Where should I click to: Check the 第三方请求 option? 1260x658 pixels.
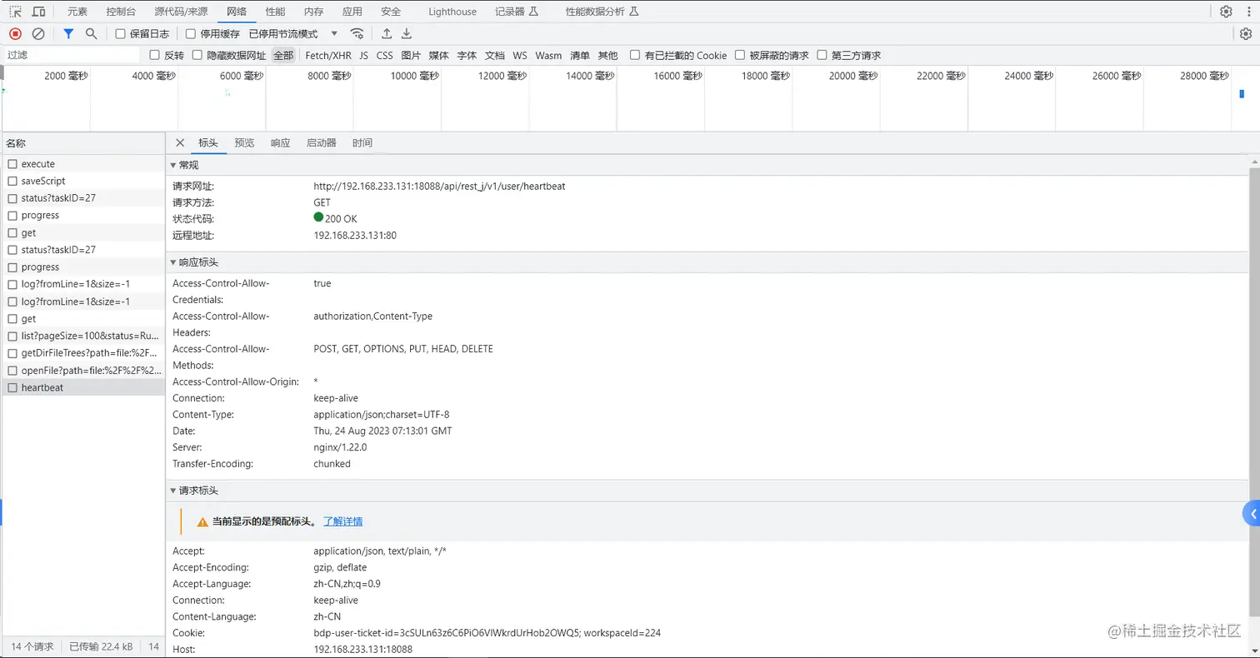coord(822,55)
